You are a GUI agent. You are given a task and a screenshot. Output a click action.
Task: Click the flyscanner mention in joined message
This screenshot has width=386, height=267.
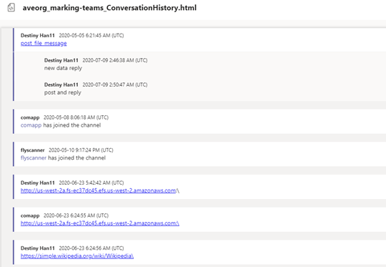pyautogui.click(x=34, y=158)
